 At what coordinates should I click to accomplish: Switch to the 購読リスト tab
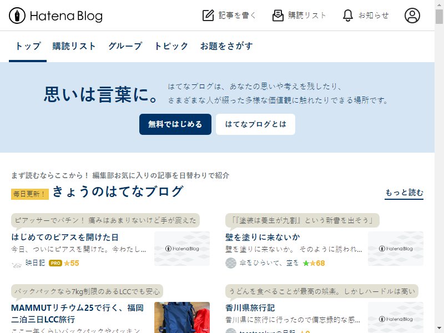point(74,46)
